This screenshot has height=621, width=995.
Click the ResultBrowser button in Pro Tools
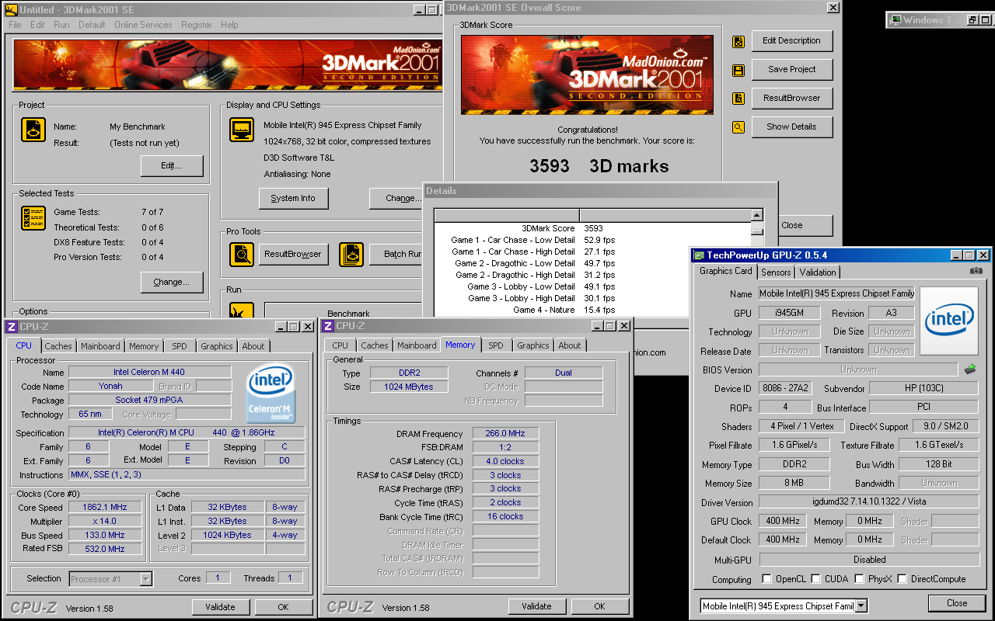coord(293,254)
